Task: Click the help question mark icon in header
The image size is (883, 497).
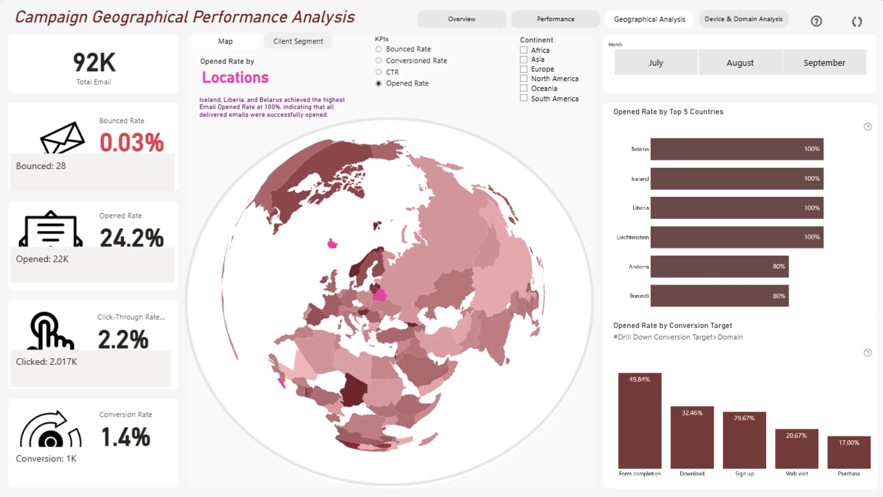Action: pos(816,21)
